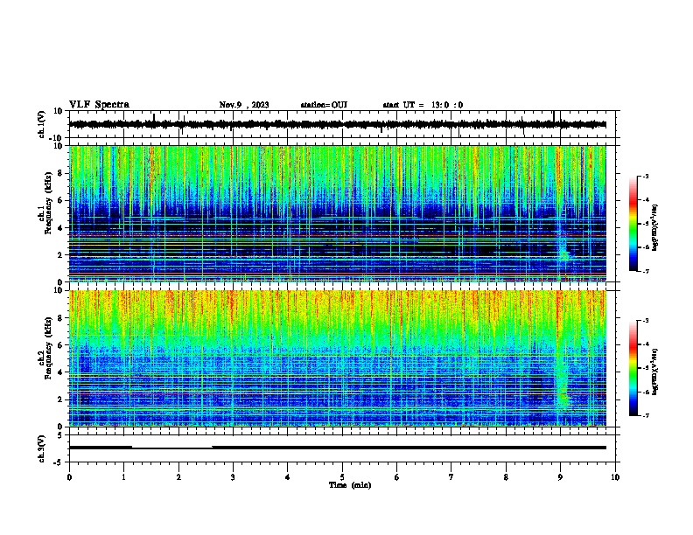693x535 pixels.
Task: Click the "VLF Spectra" plot title
Action: (x=99, y=105)
